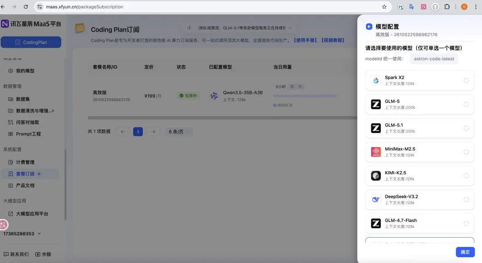Select the MiniMax-M2.5 radio button
This screenshot has height=263, width=482.
pos(466,152)
